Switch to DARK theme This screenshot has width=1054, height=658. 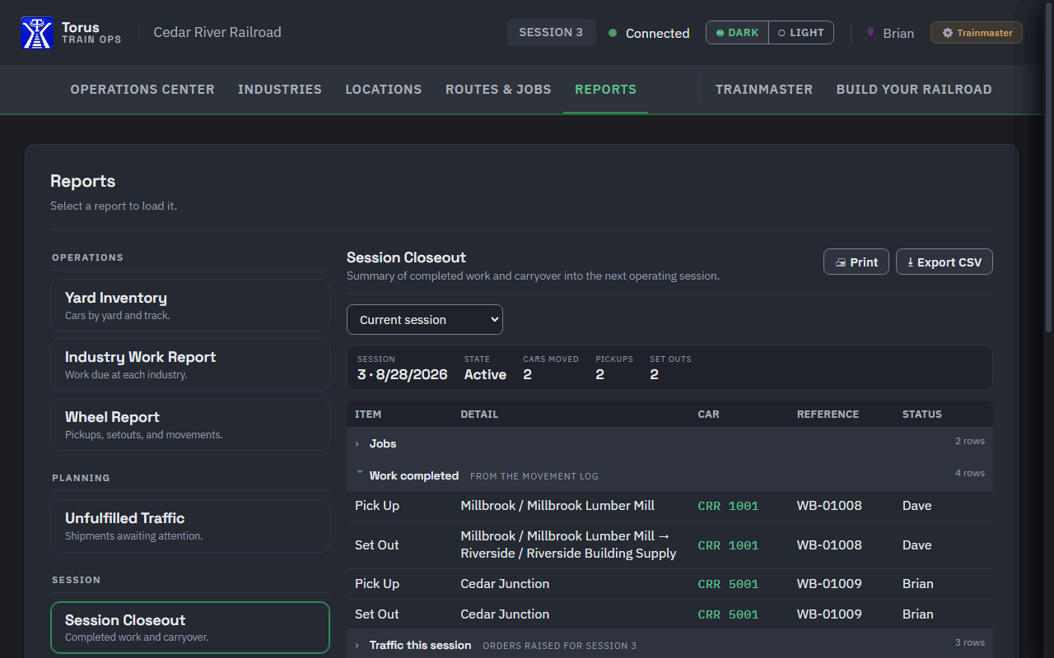tap(738, 33)
